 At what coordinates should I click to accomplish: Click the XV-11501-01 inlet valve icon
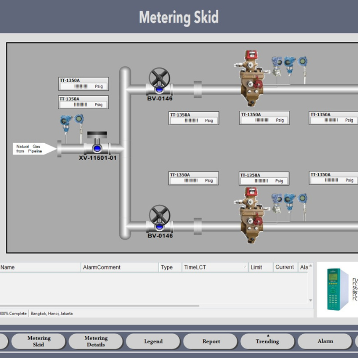pyautogui.click(x=97, y=143)
